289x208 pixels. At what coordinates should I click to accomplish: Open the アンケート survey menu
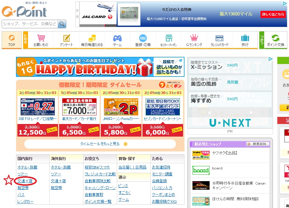pos(66,40)
